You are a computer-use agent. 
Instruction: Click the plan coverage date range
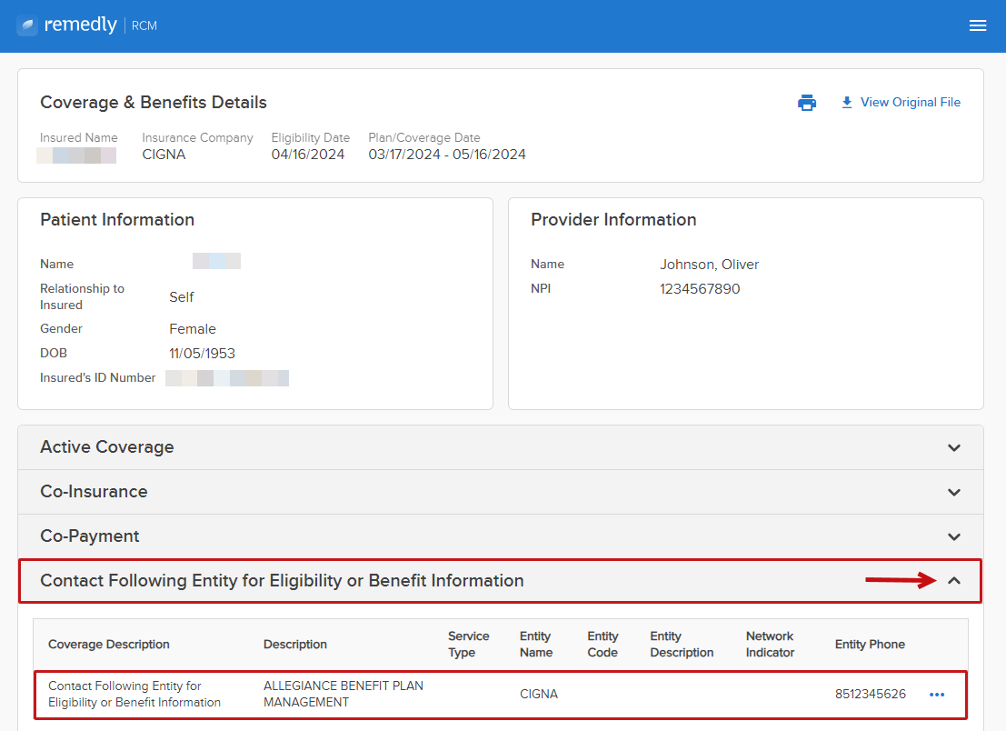pos(446,155)
